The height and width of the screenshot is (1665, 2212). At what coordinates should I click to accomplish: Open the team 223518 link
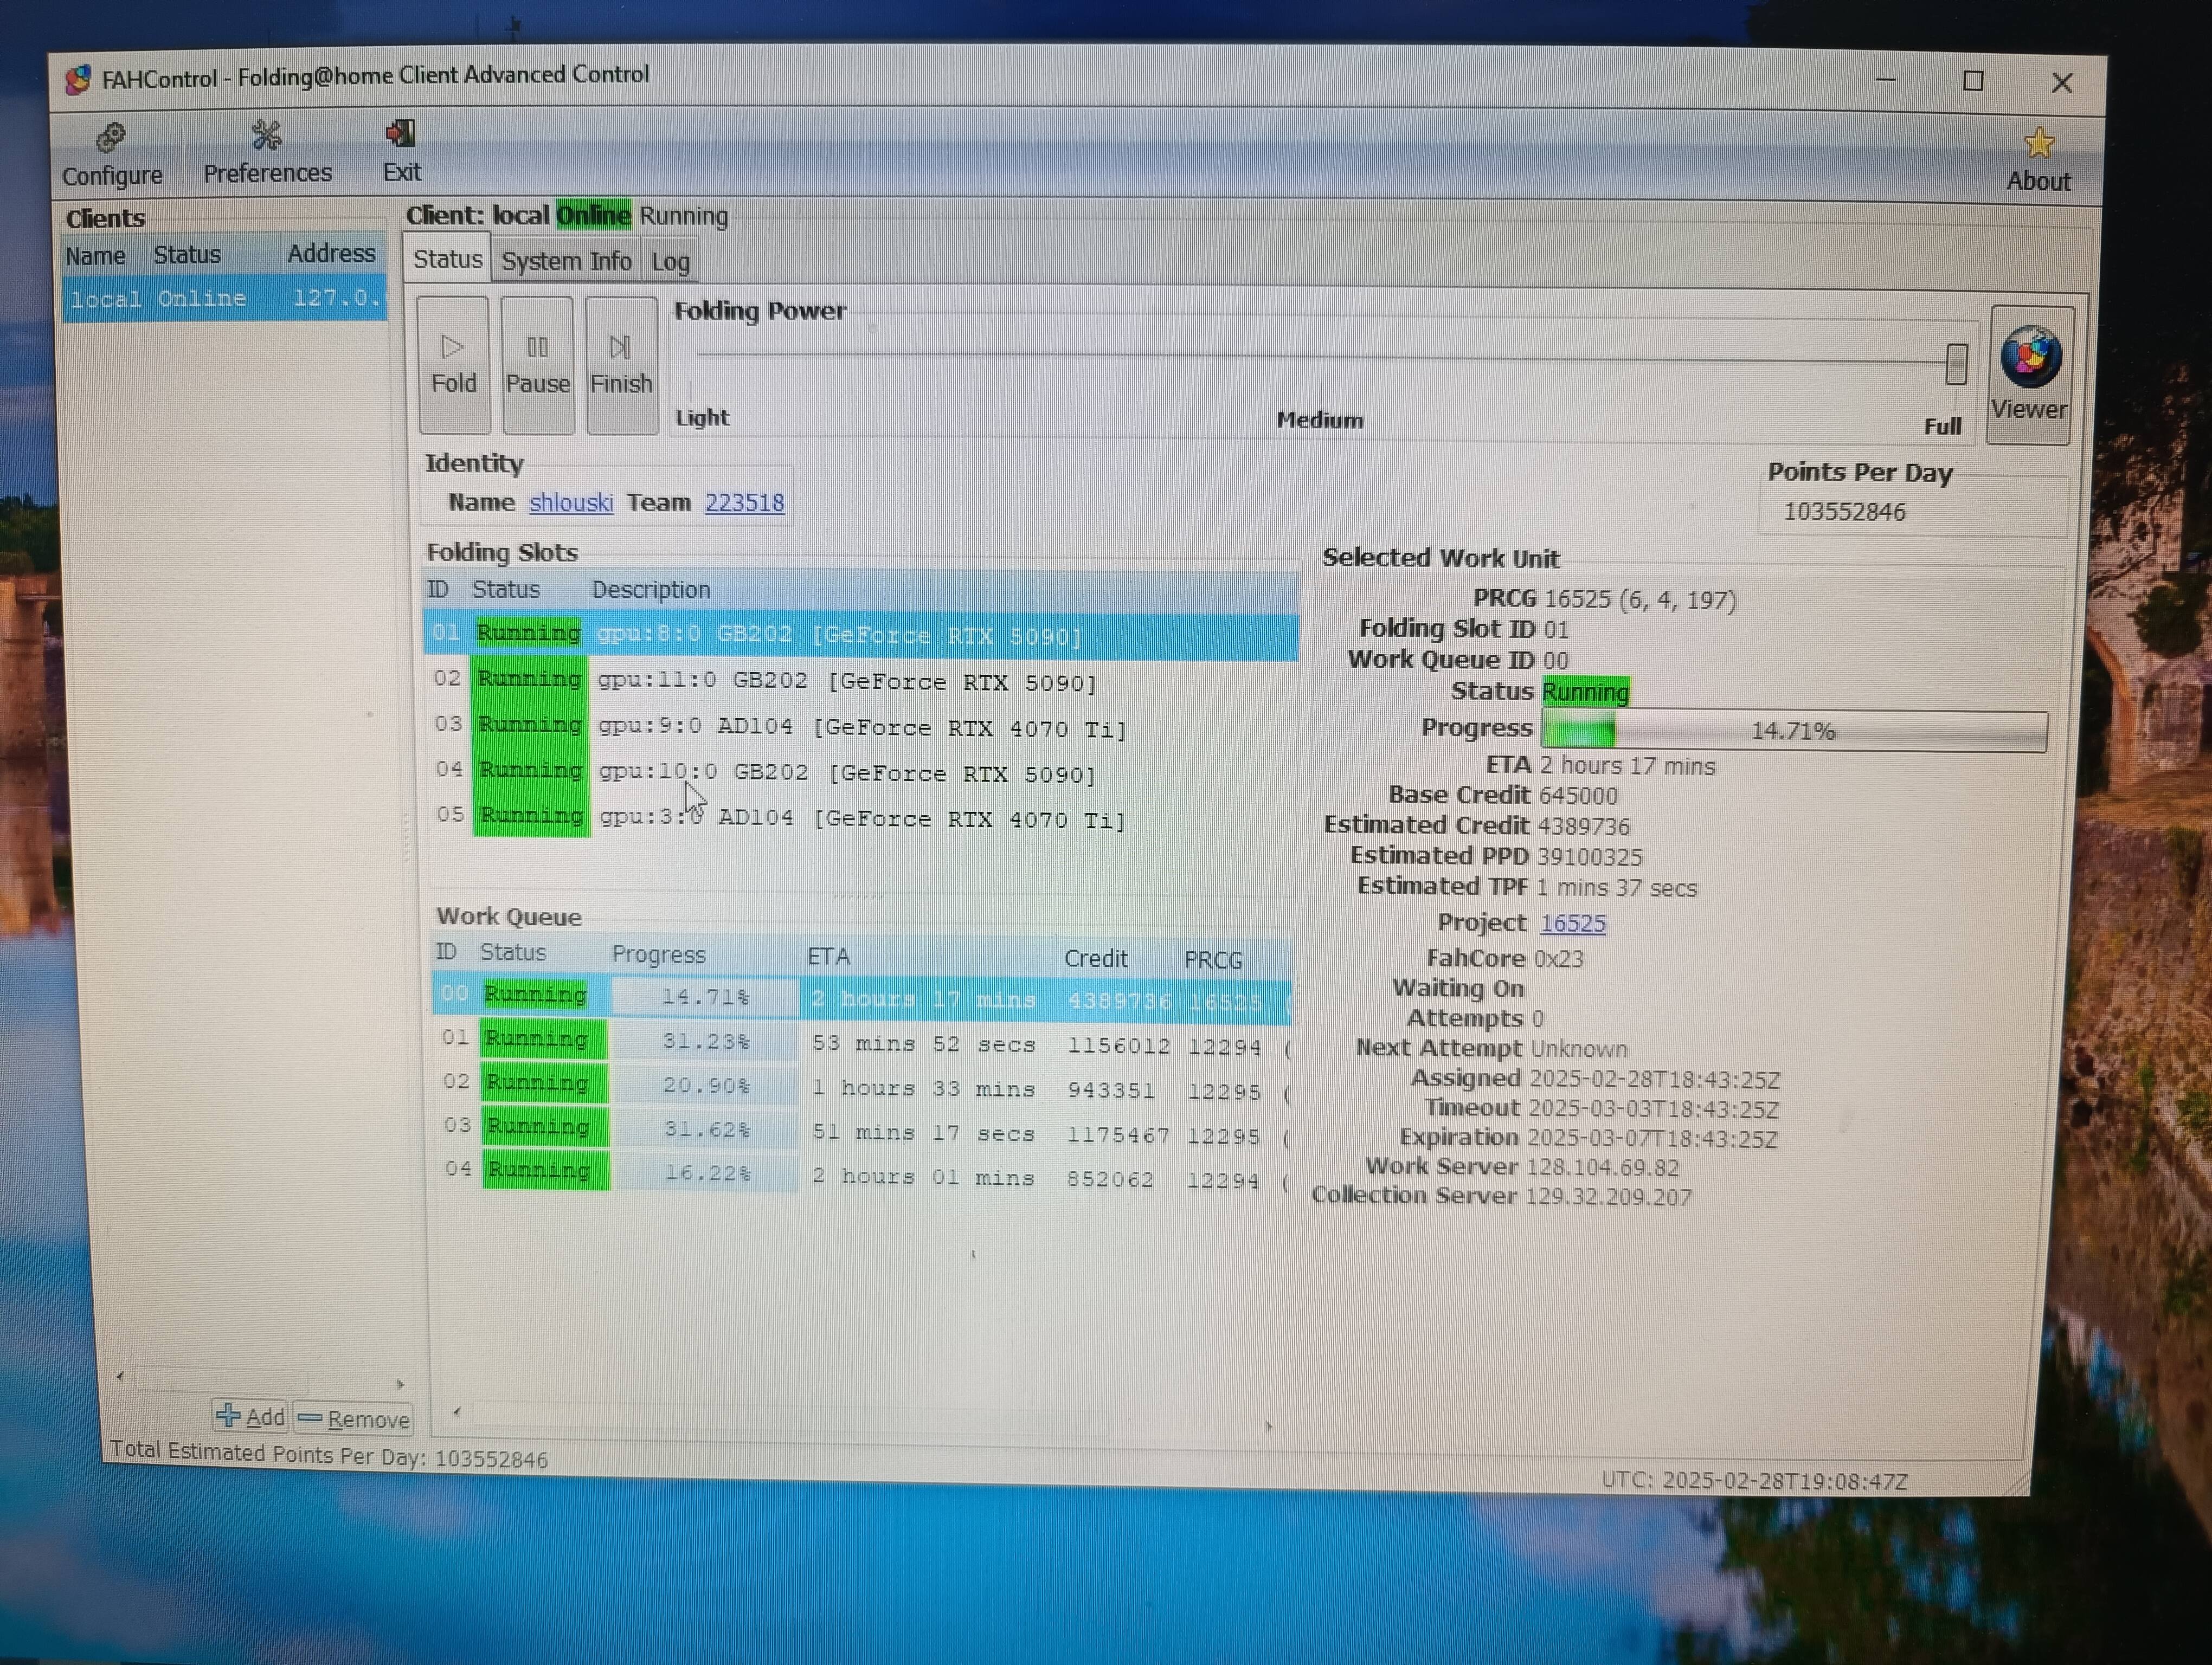[744, 502]
